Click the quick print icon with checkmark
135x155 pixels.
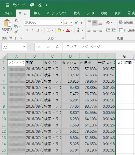coord(32,5)
